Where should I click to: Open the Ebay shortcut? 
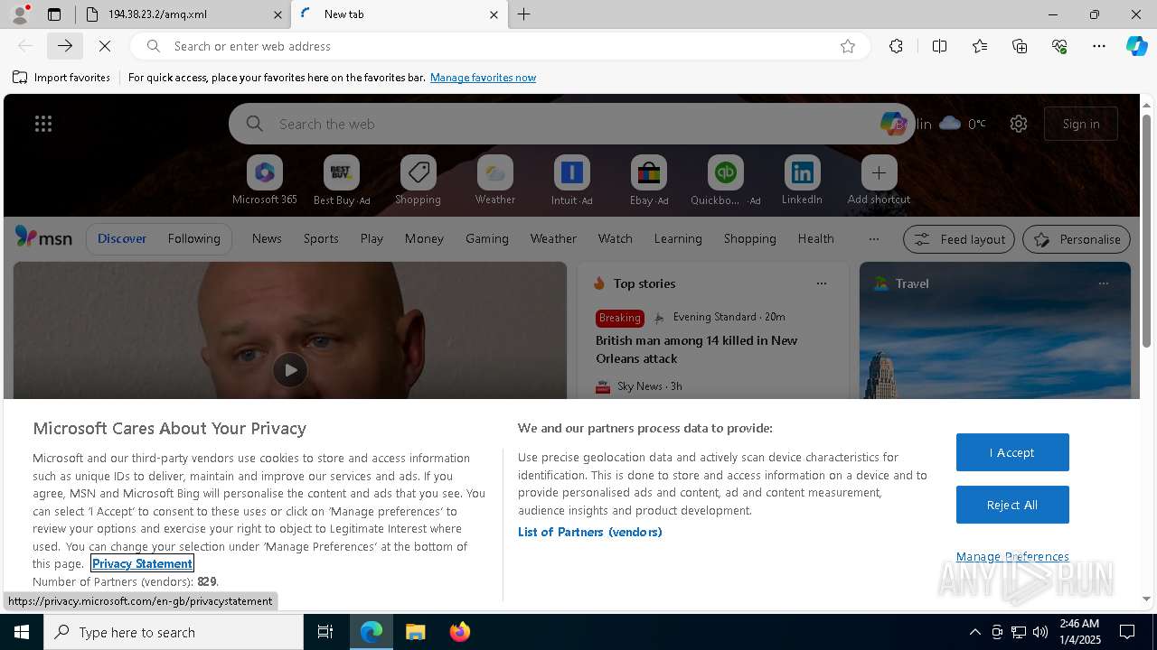coord(649,181)
